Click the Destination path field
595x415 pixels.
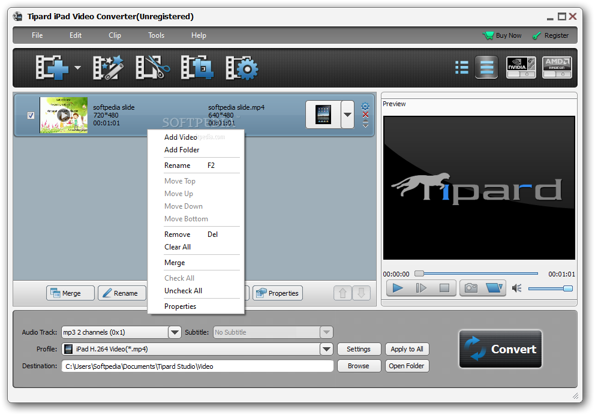[197, 366]
